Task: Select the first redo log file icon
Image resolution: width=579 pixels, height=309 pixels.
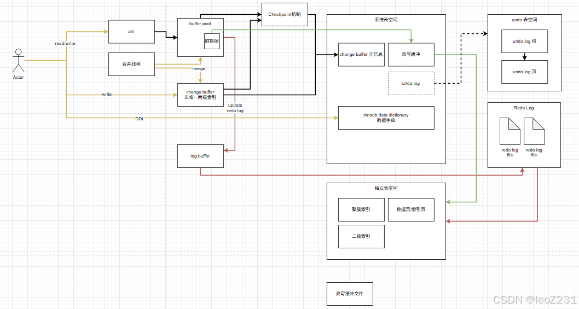Action: 509,131
